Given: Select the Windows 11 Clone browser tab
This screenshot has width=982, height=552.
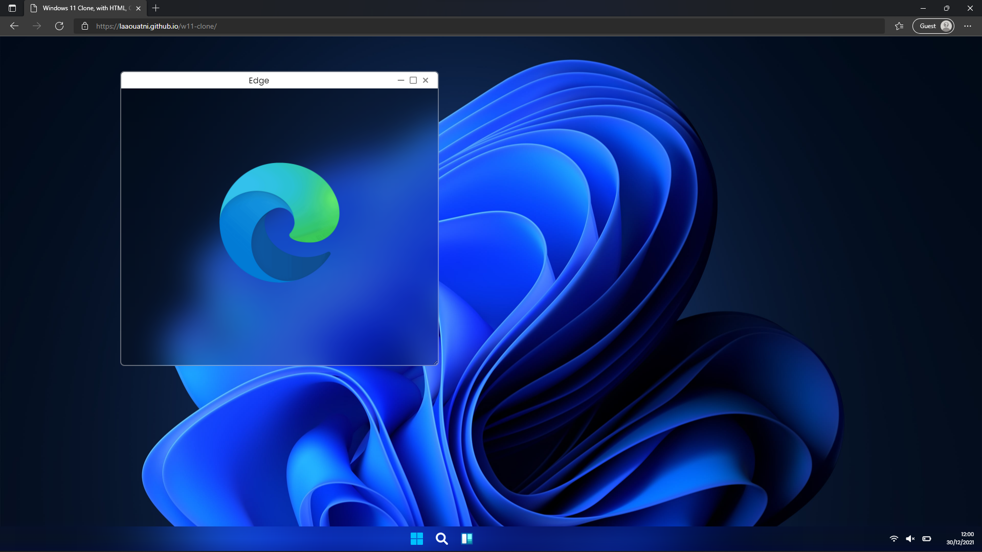Looking at the screenshot, I should [x=82, y=8].
